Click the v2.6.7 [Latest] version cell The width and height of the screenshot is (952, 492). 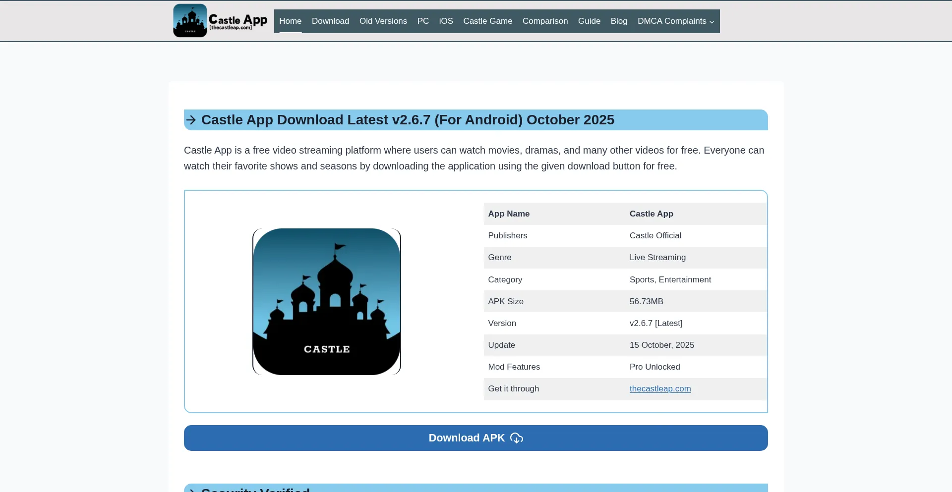[655, 323]
